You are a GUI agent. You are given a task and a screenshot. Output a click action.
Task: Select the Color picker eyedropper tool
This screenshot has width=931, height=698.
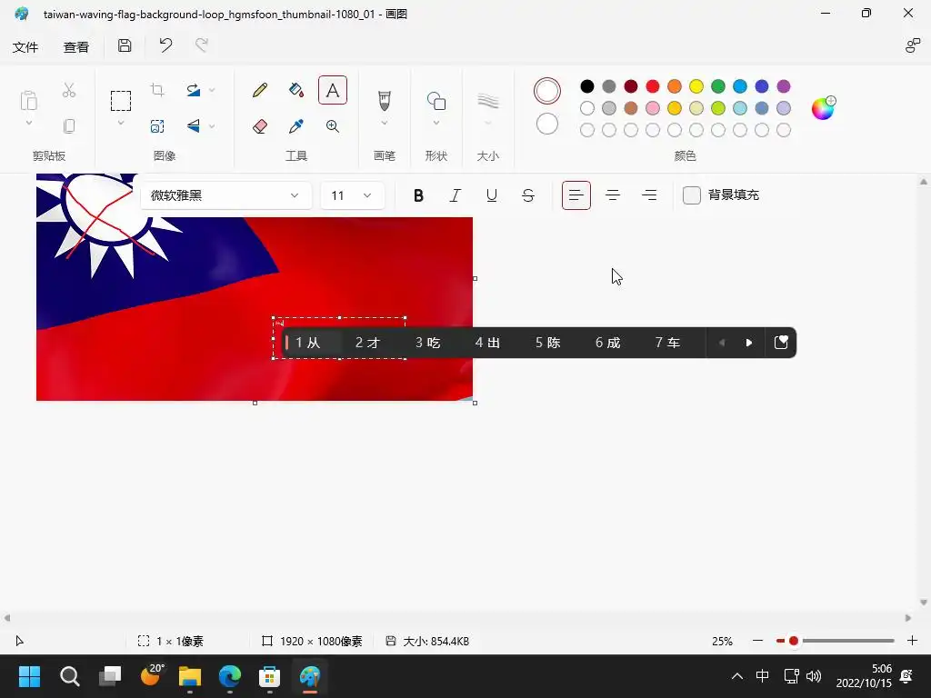(296, 125)
